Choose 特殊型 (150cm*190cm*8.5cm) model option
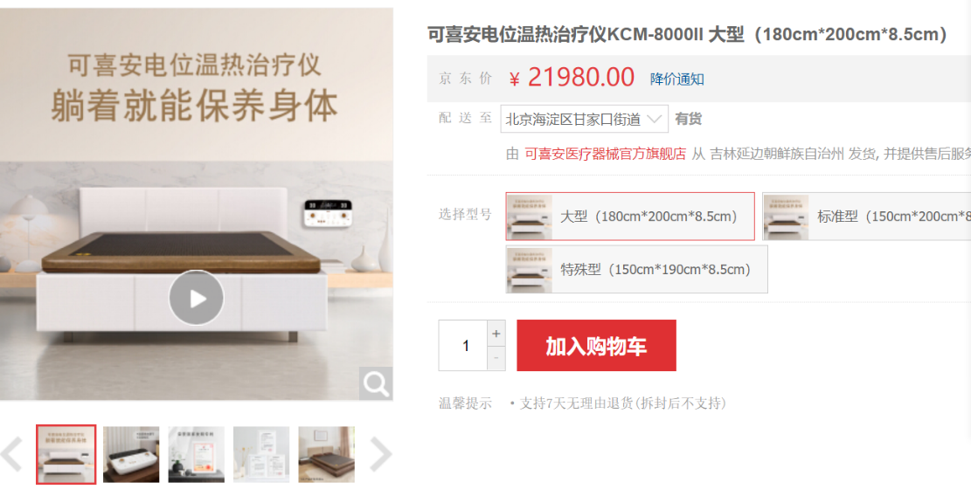 pyautogui.click(x=636, y=270)
